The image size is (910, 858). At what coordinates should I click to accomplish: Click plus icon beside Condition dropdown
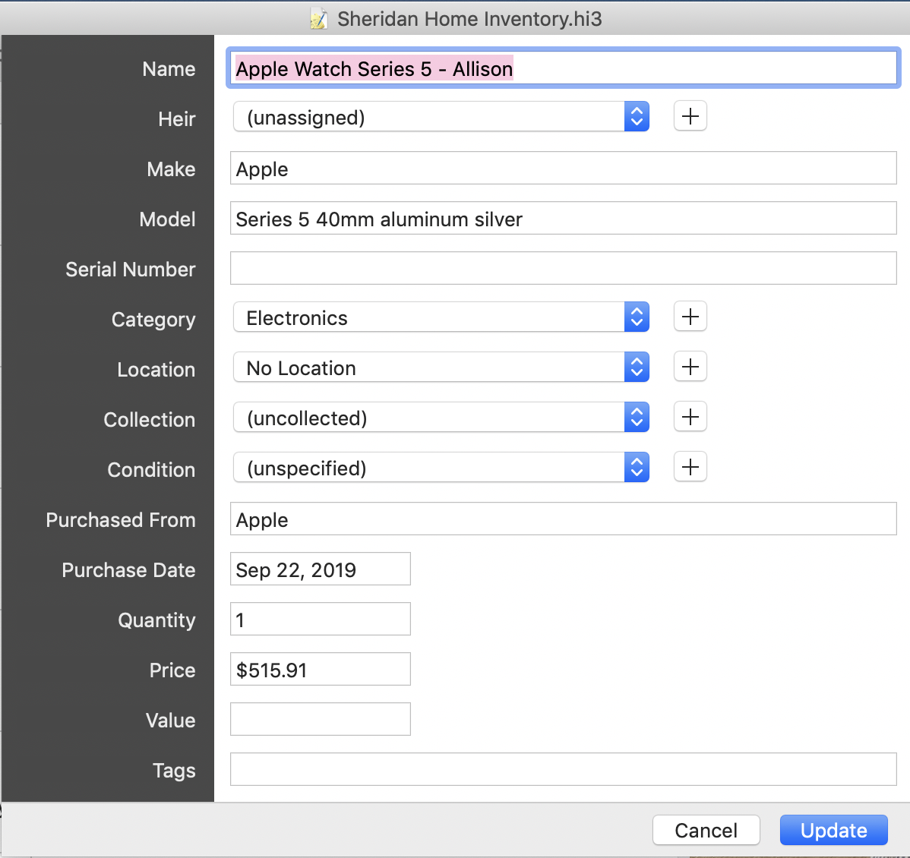point(690,467)
